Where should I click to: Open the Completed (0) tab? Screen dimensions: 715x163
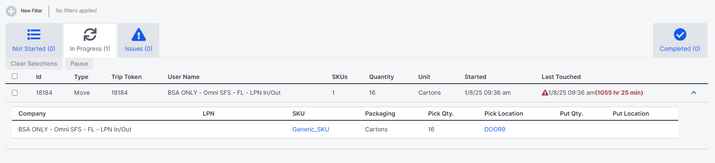[680, 40]
